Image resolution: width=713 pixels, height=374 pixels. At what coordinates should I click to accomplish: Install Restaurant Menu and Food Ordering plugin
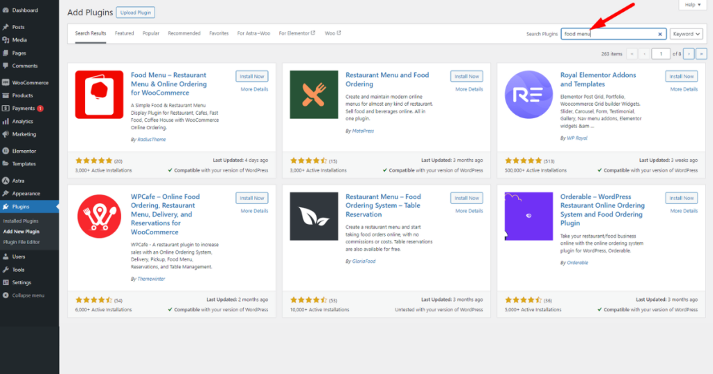(467, 76)
